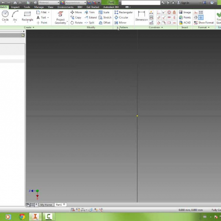221x221 pixels.
Task: Select the Rotate tool
Action: pyautogui.click(x=76, y=23)
